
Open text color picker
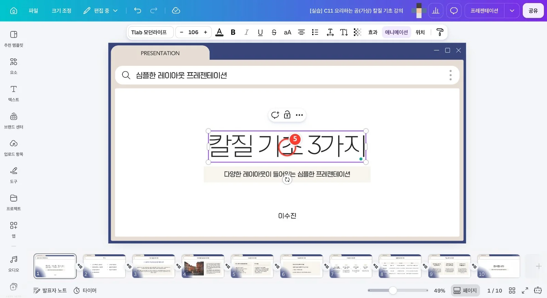point(219,32)
